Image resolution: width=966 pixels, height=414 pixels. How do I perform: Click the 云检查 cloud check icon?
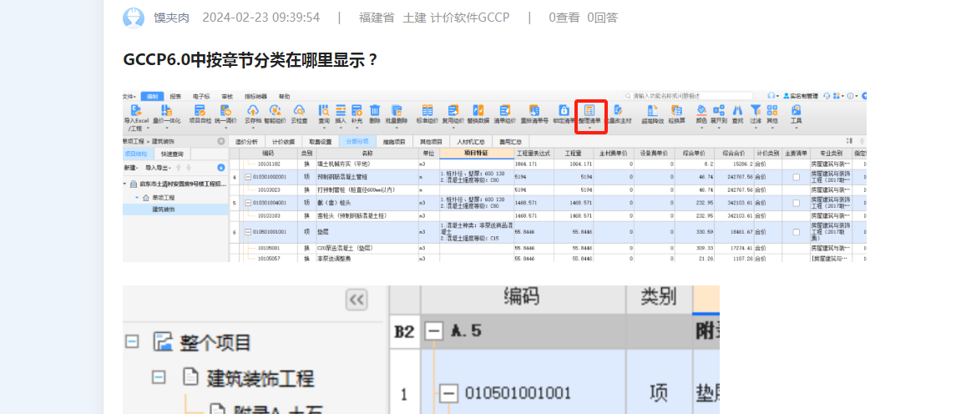click(300, 110)
